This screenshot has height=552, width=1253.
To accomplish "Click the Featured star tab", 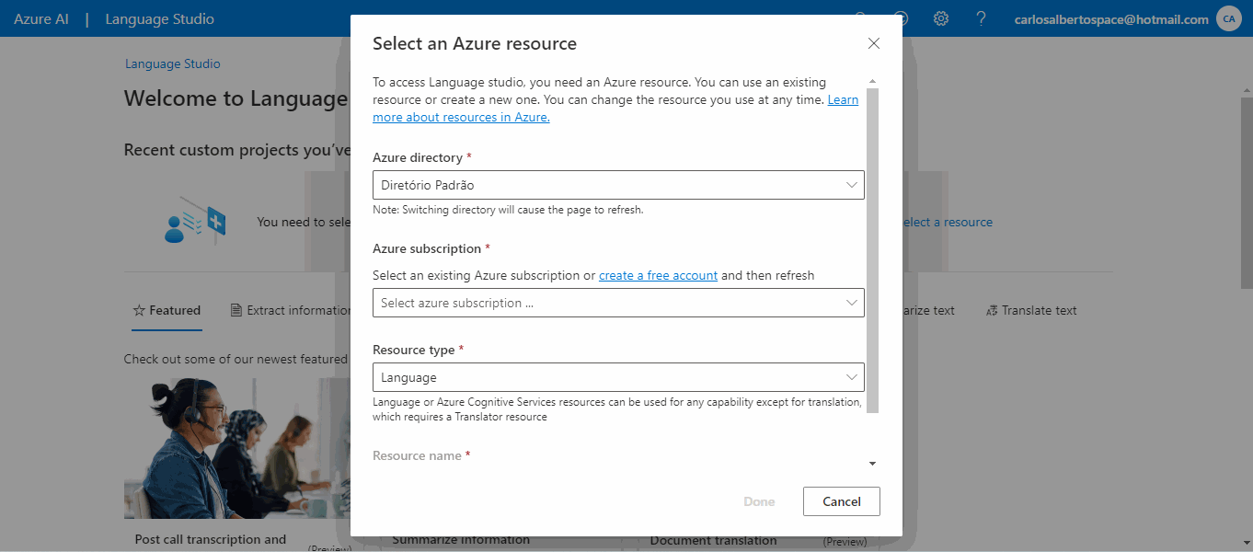I will 167,311.
